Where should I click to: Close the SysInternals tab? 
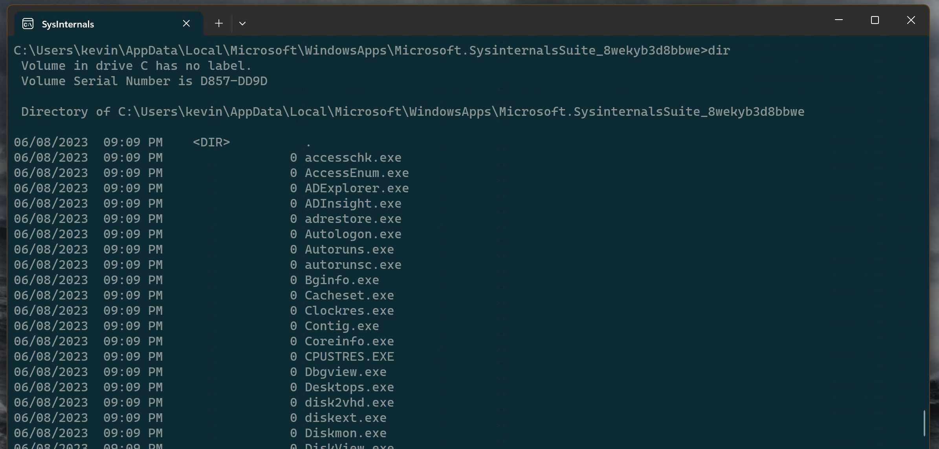coord(186,23)
